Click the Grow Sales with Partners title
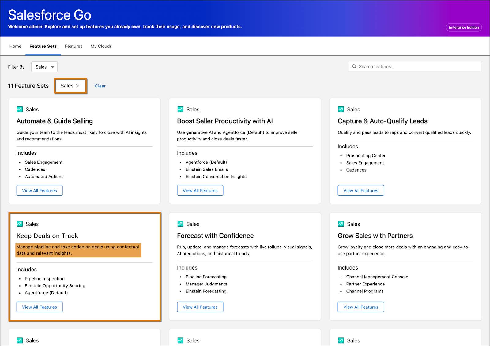Screen dimensions: 490x346 pyautogui.click(x=375, y=236)
